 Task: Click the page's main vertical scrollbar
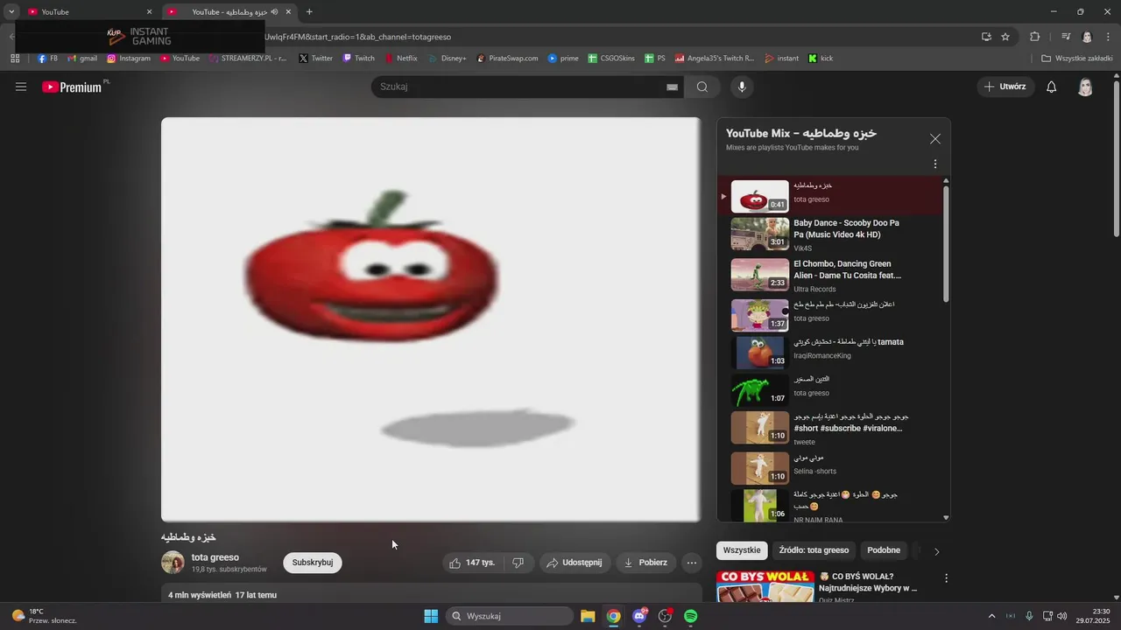click(1117, 157)
